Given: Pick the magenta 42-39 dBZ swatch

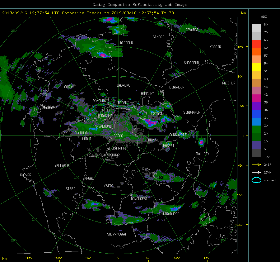Looking at the screenshot, I should 256,98.
